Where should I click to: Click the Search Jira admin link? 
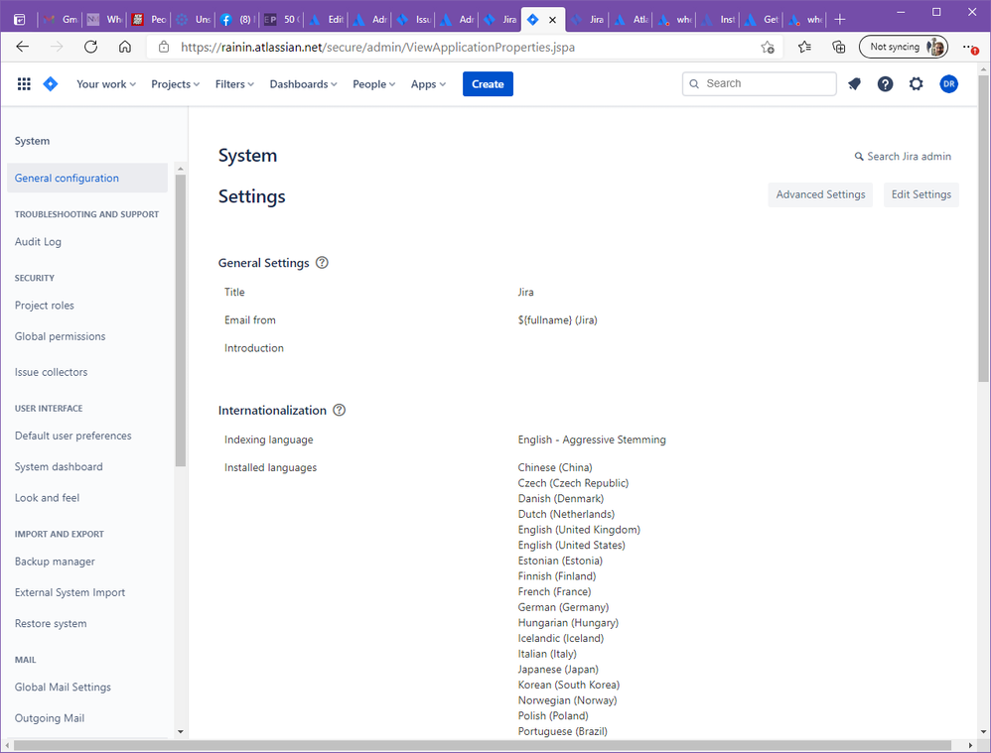909,157
